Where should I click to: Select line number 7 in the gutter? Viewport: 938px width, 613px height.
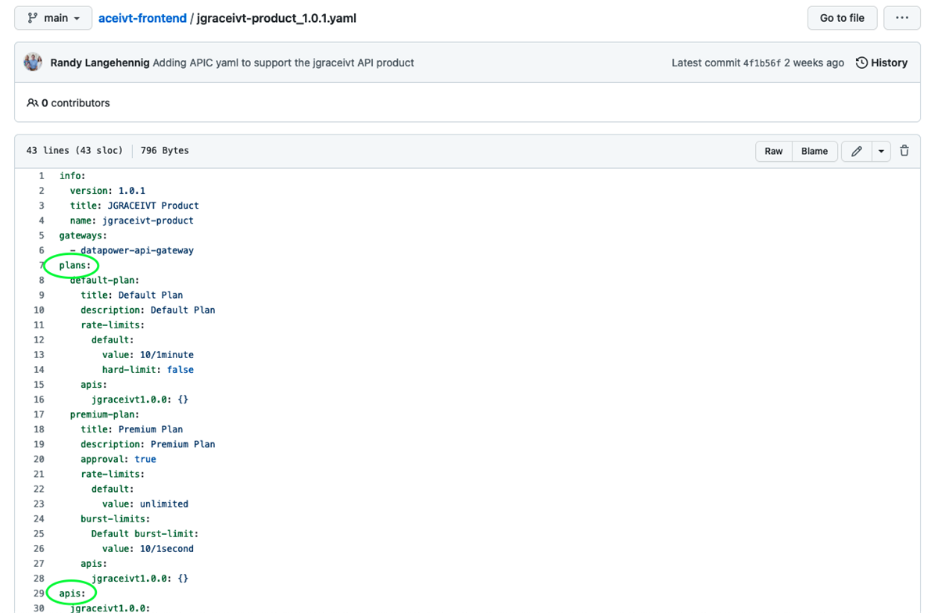coord(41,265)
